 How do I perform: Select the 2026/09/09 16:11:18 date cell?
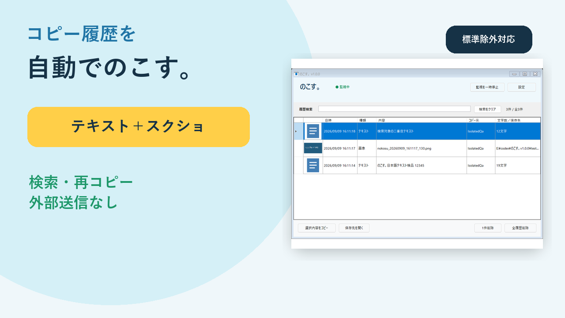(x=340, y=131)
